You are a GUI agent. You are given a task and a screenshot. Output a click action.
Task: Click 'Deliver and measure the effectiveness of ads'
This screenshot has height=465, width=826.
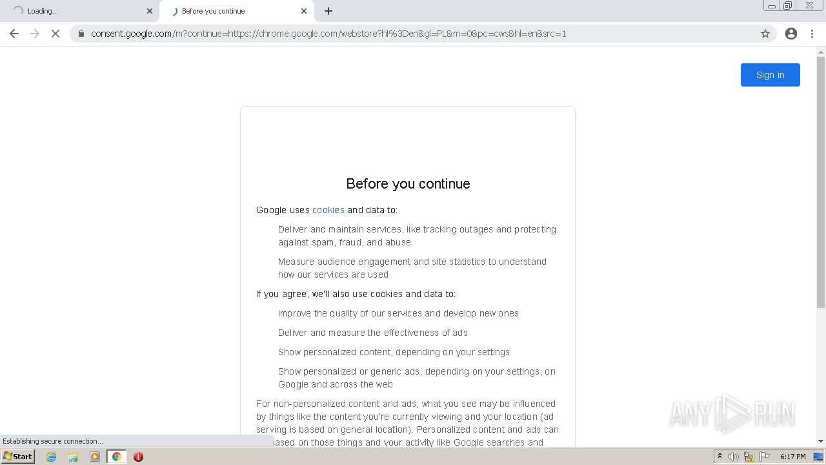(373, 333)
